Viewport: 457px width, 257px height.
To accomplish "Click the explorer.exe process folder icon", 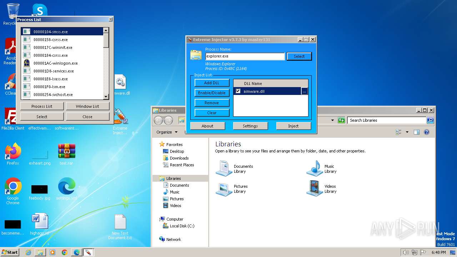I will pyautogui.click(x=196, y=55).
